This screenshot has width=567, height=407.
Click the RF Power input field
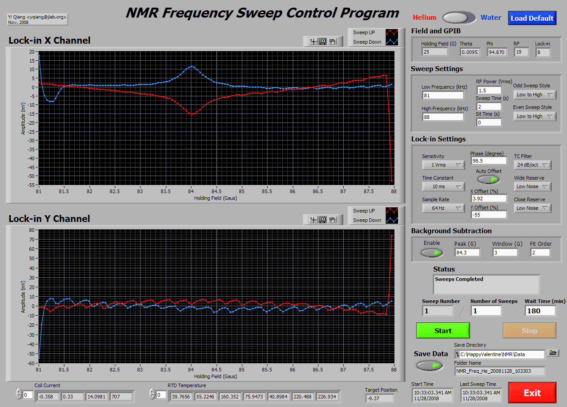point(489,90)
